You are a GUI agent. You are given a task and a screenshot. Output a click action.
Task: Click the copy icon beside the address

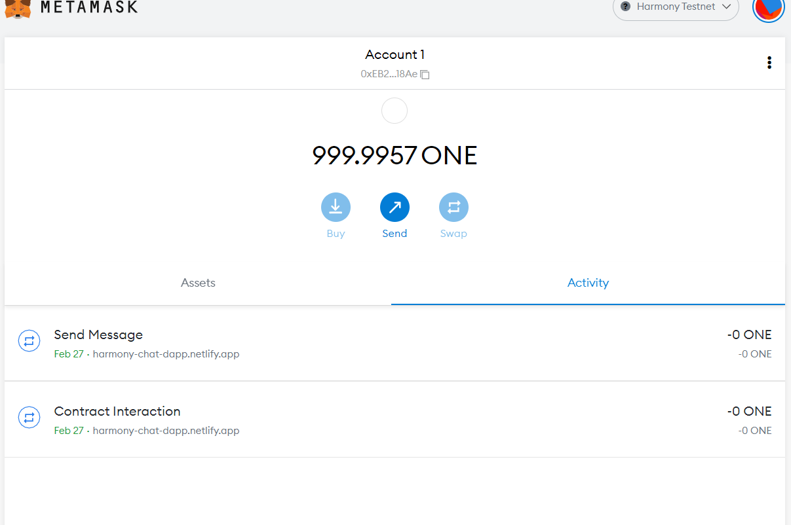425,75
